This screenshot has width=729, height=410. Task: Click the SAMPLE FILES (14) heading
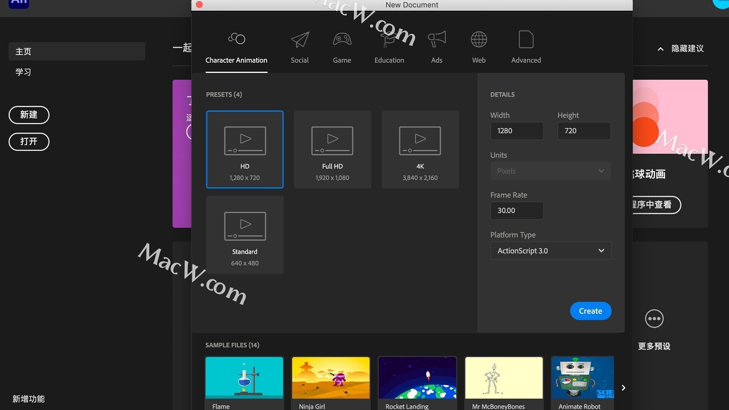232,345
